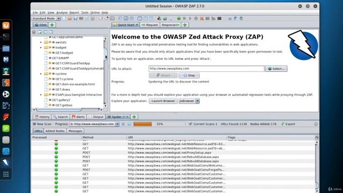Click the dark console toolbar icon
Viewport: 343px width, 193px height.
point(219,19)
